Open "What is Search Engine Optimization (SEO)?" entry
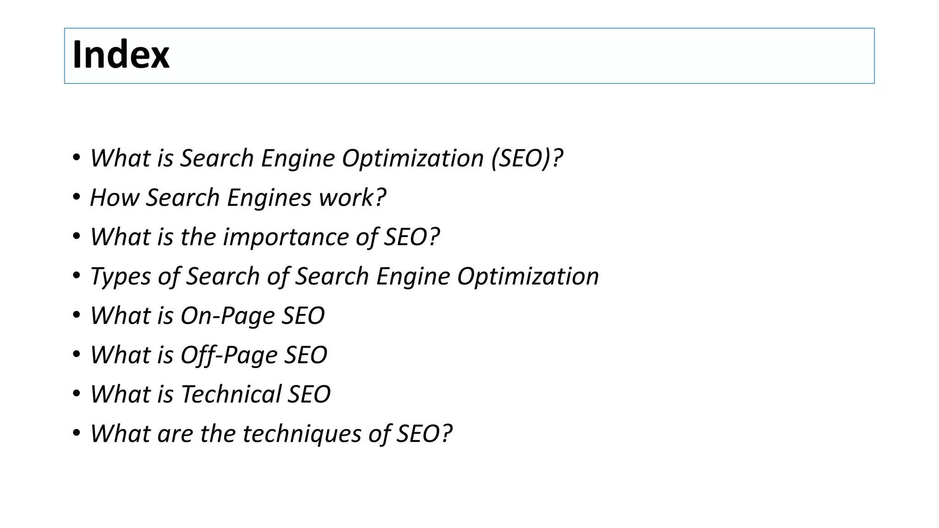This screenshot has height=528, width=939. (x=326, y=159)
